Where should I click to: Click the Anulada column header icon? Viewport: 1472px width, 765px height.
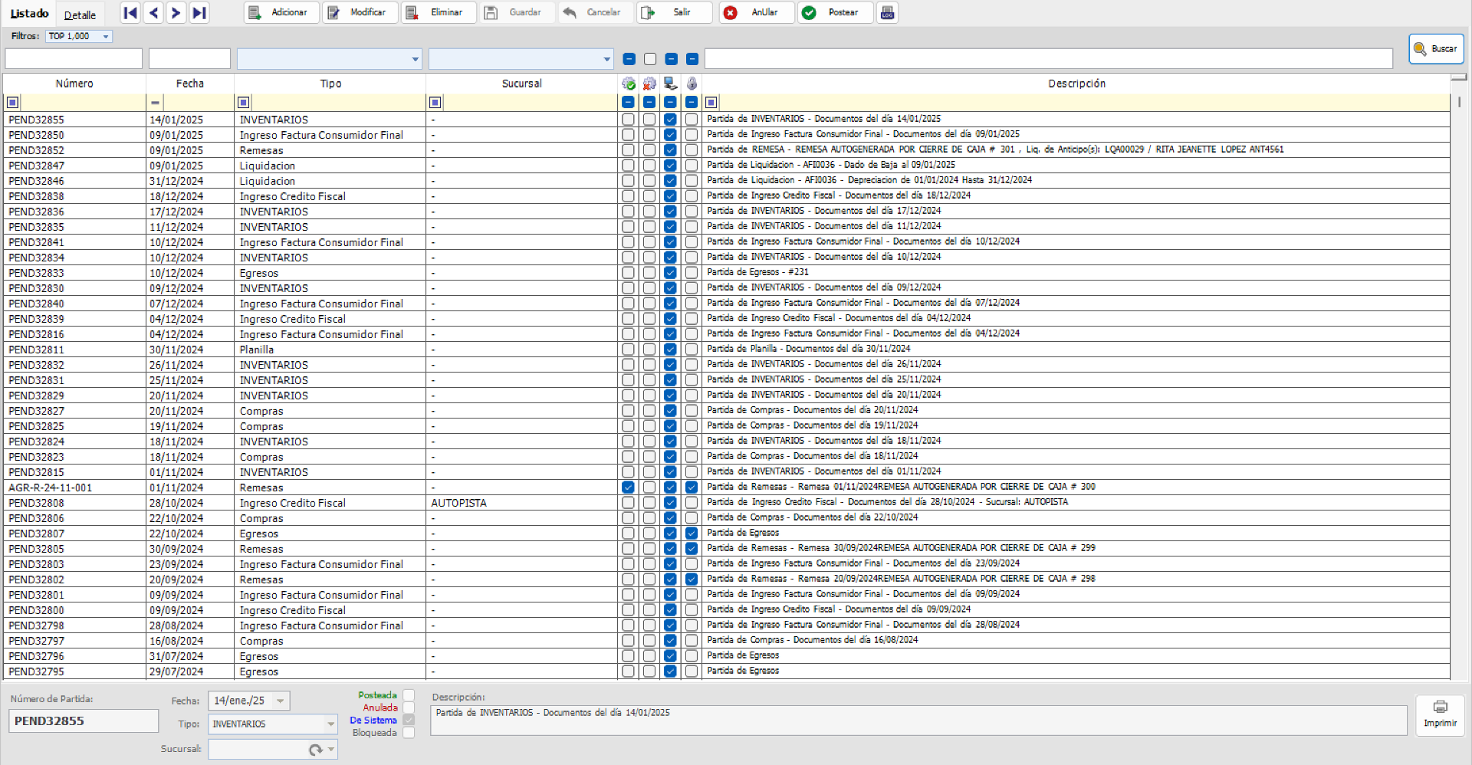tap(649, 84)
